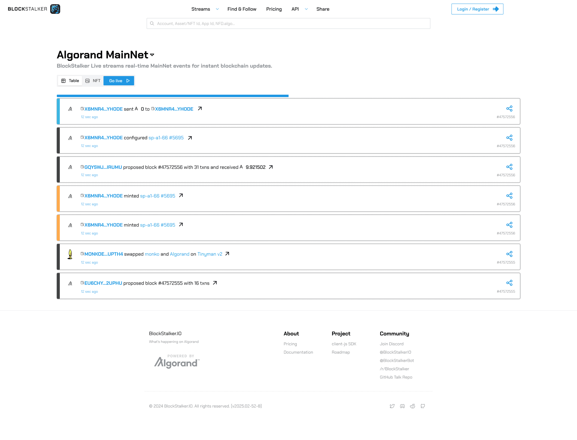Image resolution: width=577 pixels, height=440 pixels.
Task: Share the MONKOE...UPTH4 swap row
Action: click(x=509, y=254)
